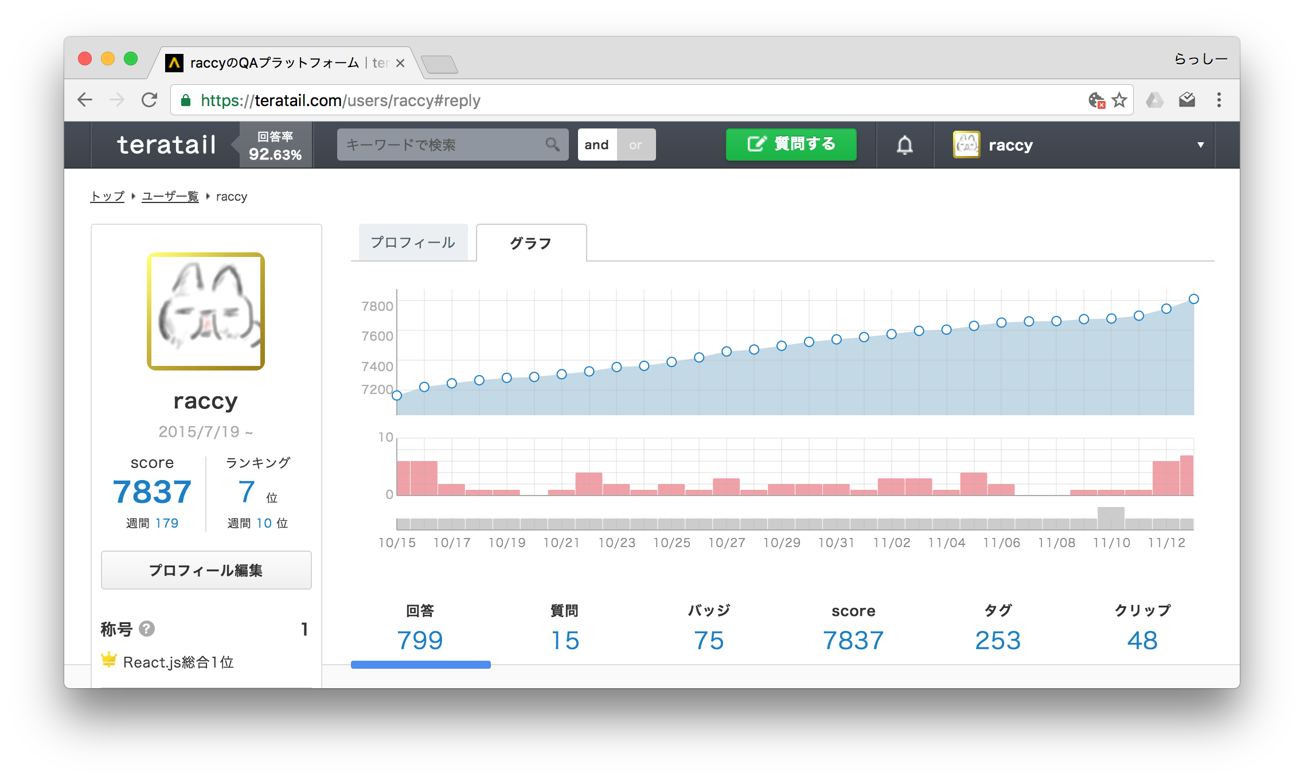Select the 質問 count of 15
Image resolution: width=1304 pixels, height=780 pixels.
click(x=565, y=640)
